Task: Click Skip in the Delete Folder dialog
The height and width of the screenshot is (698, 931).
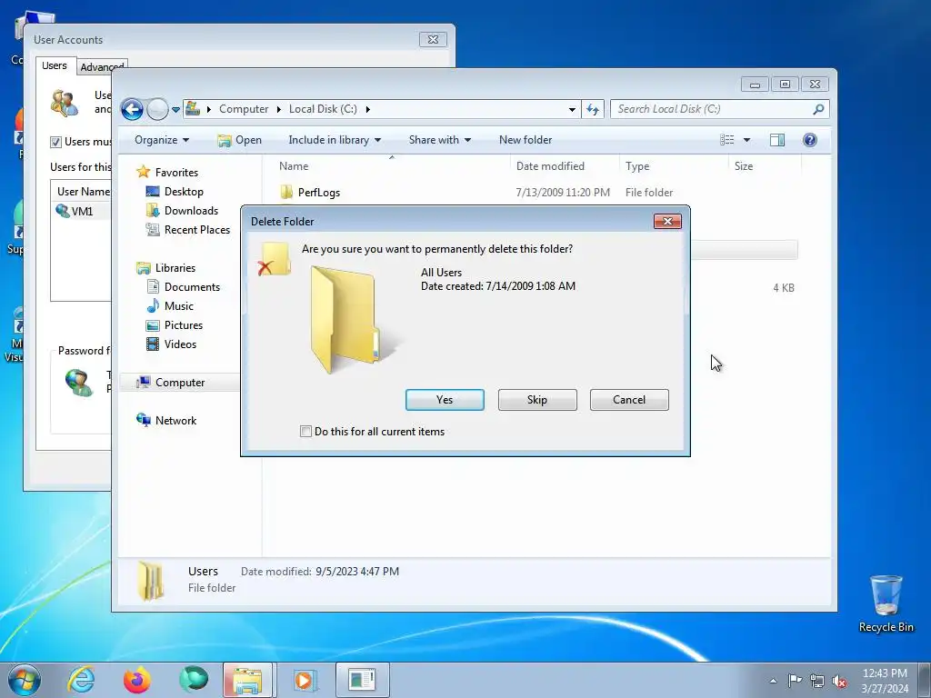Action: click(x=537, y=400)
